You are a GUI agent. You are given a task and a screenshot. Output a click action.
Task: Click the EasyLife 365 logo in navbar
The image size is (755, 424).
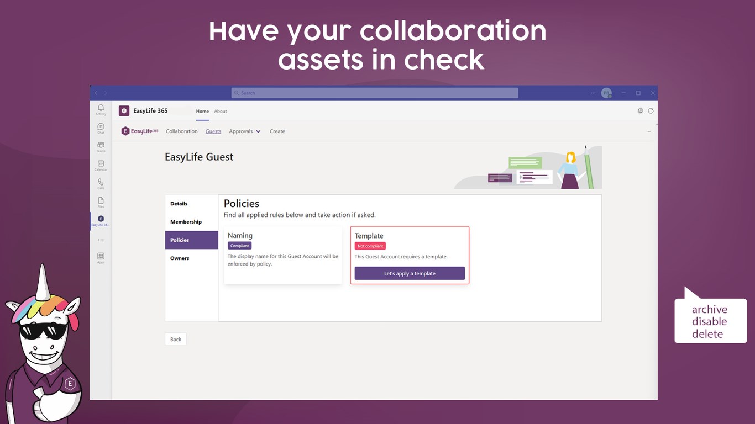click(x=140, y=131)
